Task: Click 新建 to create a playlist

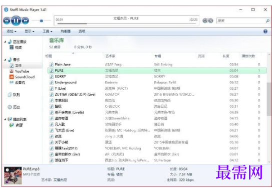Action: [x=16, y=125]
